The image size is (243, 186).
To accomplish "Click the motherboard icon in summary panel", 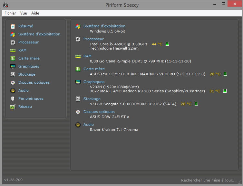I will [x=78, y=69].
